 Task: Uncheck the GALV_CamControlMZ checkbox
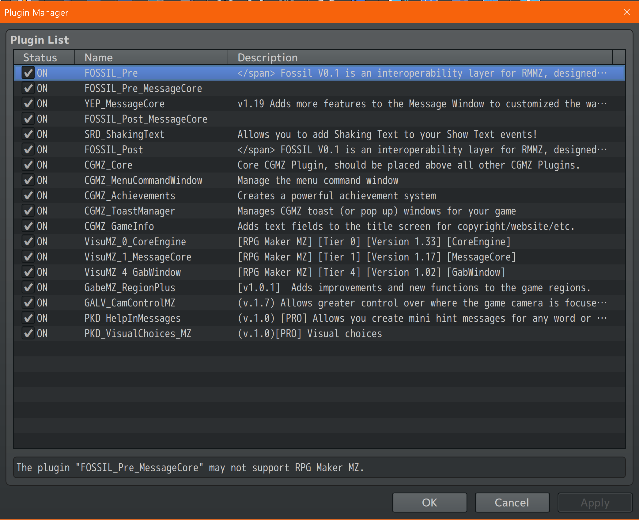[x=28, y=303]
